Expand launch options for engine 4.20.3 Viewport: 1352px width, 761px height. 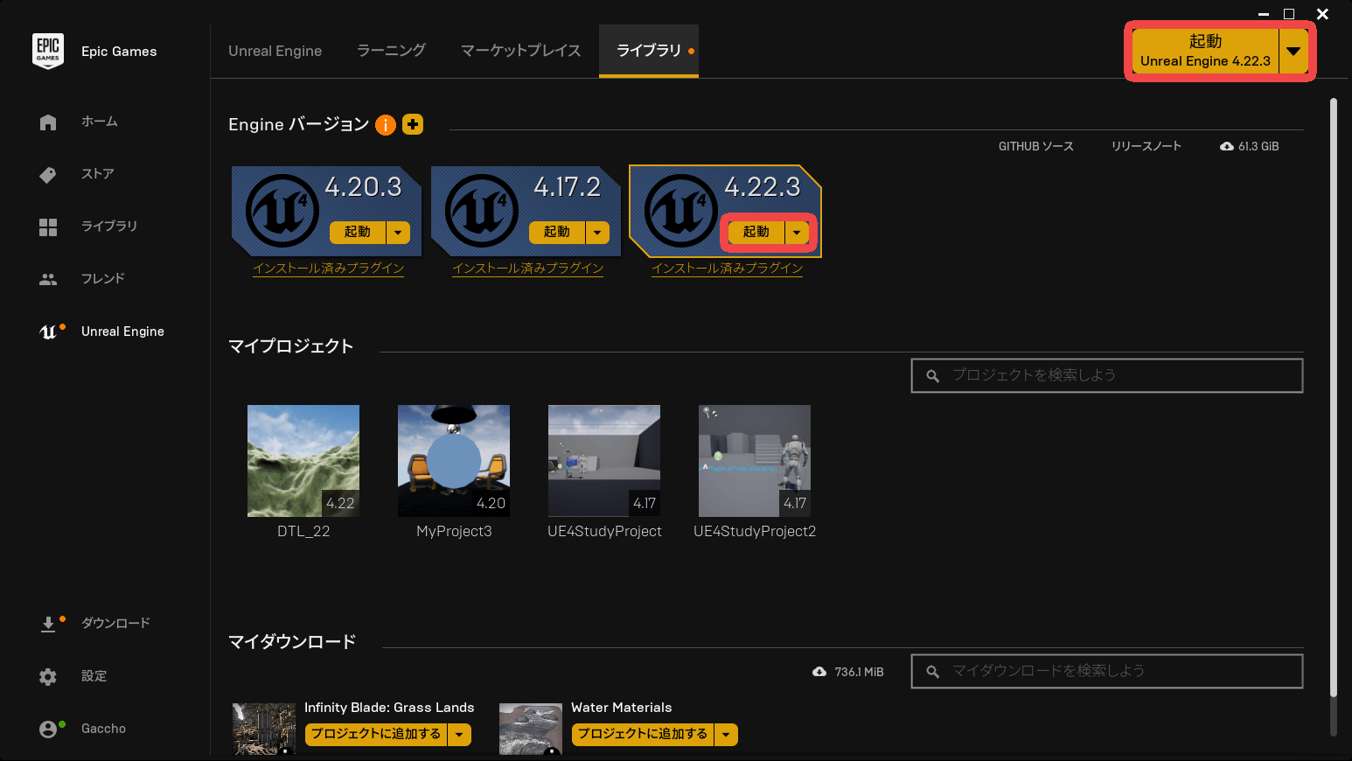tap(398, 232)
